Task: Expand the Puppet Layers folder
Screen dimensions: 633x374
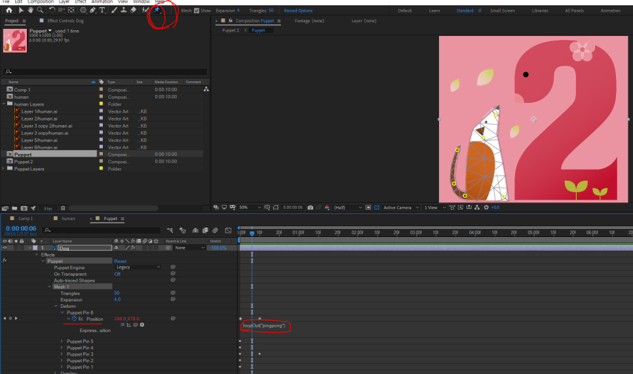Action: coord(3,168)
